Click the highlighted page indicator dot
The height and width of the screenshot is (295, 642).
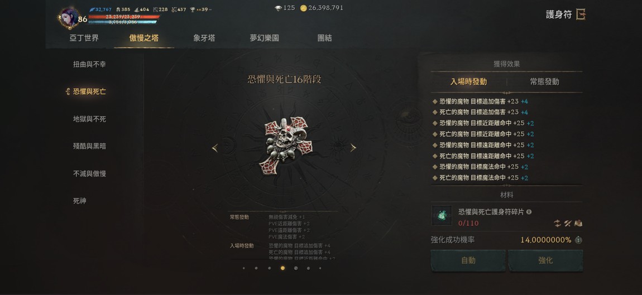282,268
